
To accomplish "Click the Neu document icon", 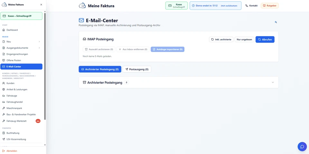I will pos(4,42).
